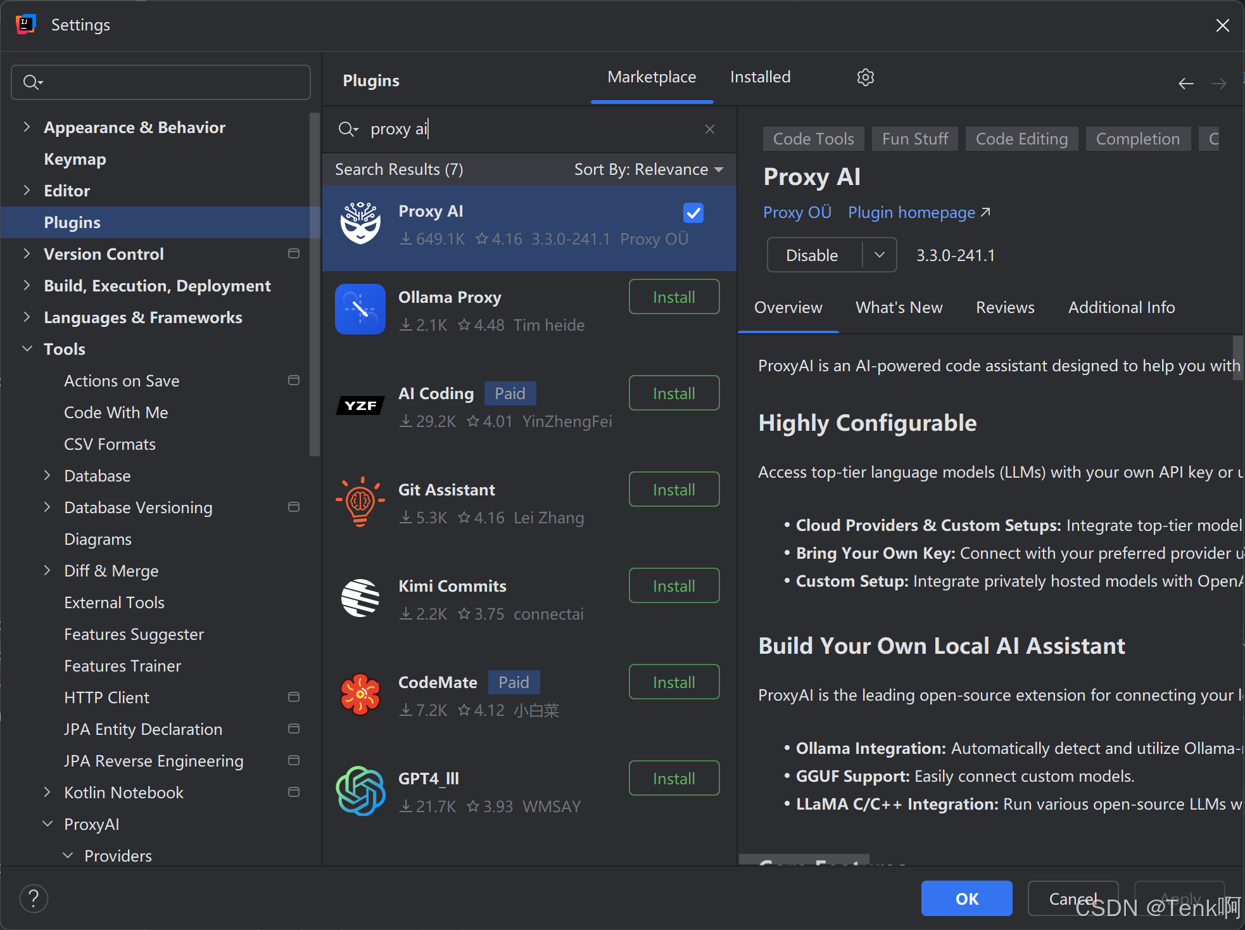This screenshot has width=1245, height=930.
Task: Click the Disable plugin button
Action: [x=814, y=255]
